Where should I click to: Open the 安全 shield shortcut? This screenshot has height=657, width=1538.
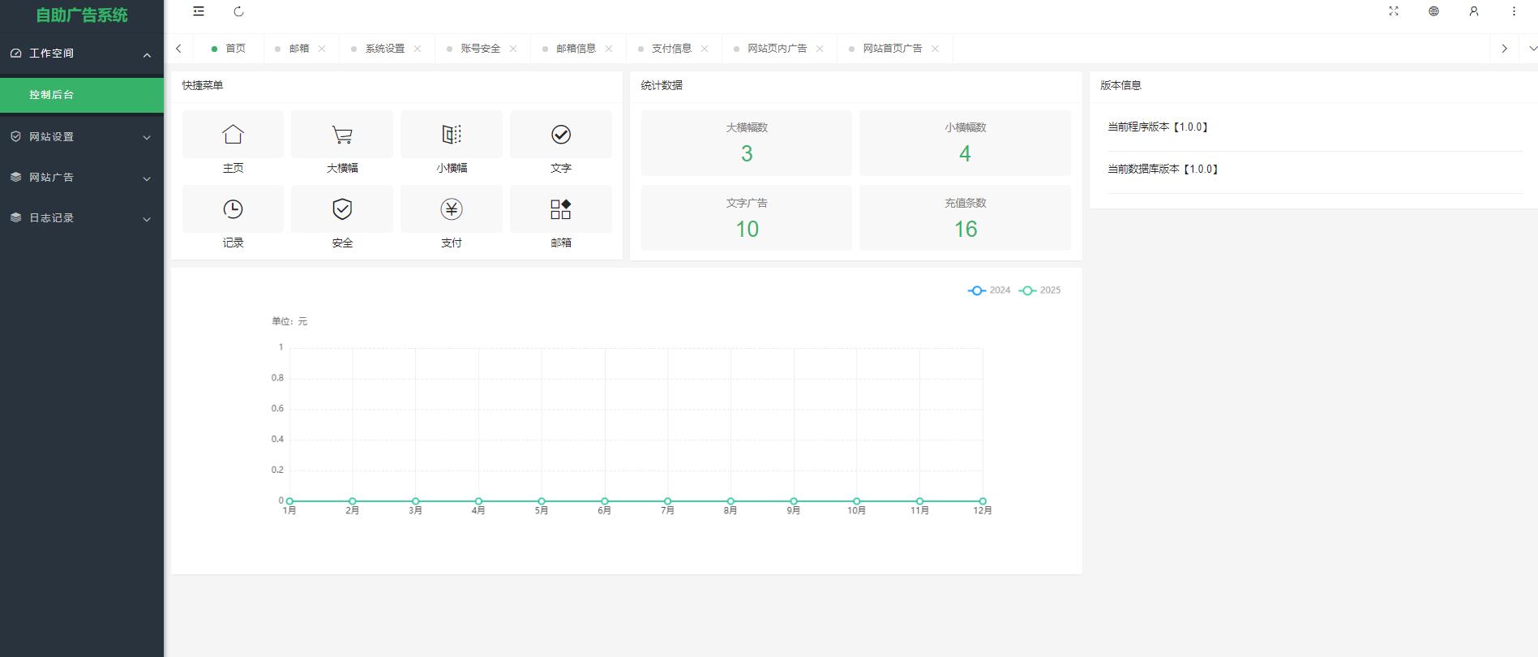pyautogui.click(x=342, y=209)
